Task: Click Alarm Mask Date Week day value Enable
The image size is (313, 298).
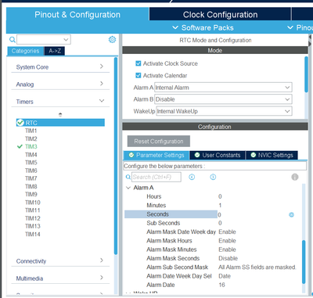Action: point(227,232)
